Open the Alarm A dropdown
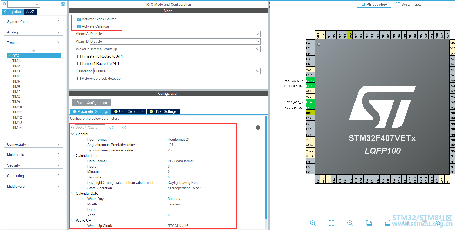The width and height of the screenshot is (455, 230). tap(175, 34)
